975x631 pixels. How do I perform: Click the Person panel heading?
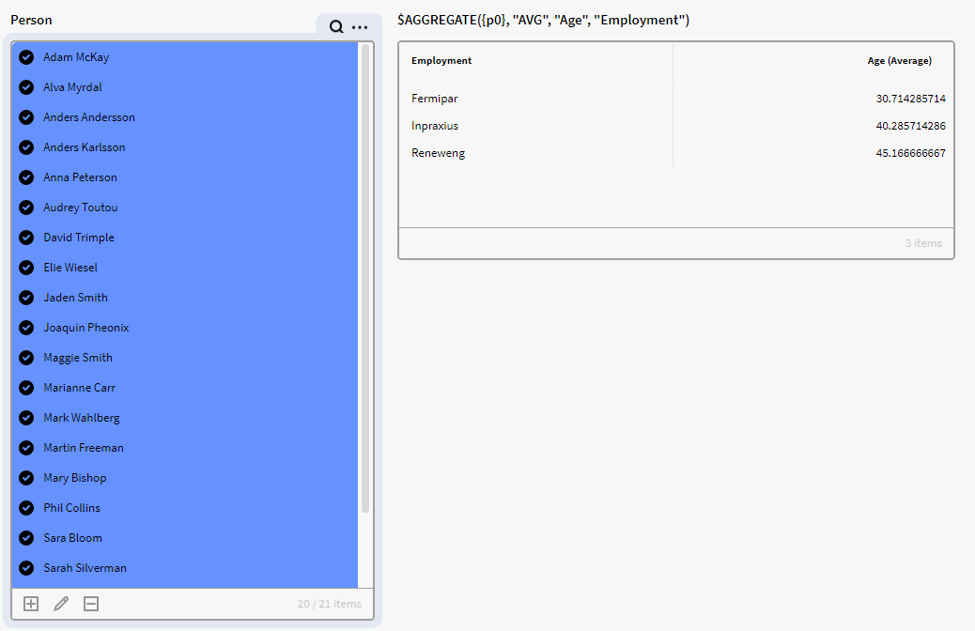pos(32,20)
